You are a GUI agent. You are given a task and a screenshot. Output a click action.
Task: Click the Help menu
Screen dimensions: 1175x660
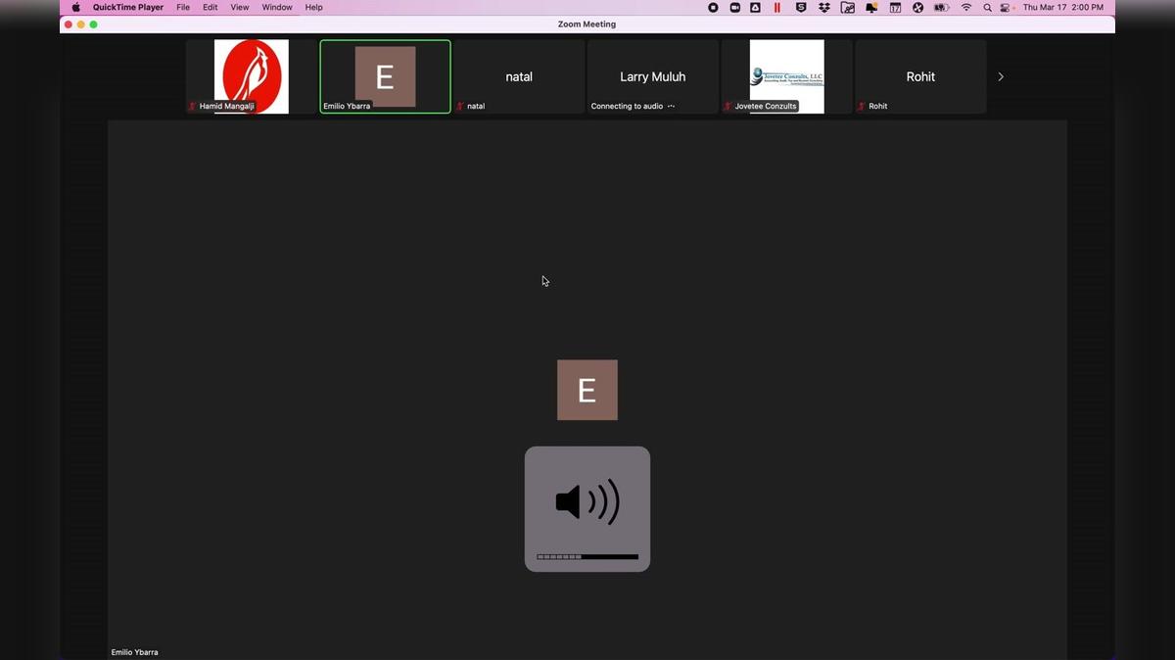(313, 8)
